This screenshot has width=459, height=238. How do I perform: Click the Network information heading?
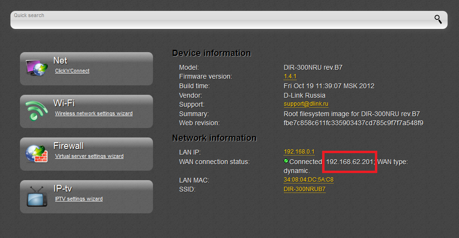pos(214,138)
